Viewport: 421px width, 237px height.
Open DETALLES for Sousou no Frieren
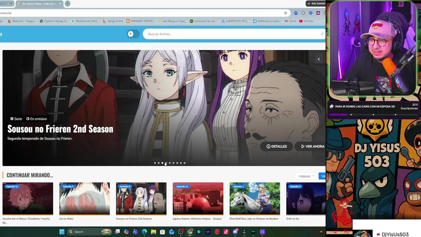[277, 146]
